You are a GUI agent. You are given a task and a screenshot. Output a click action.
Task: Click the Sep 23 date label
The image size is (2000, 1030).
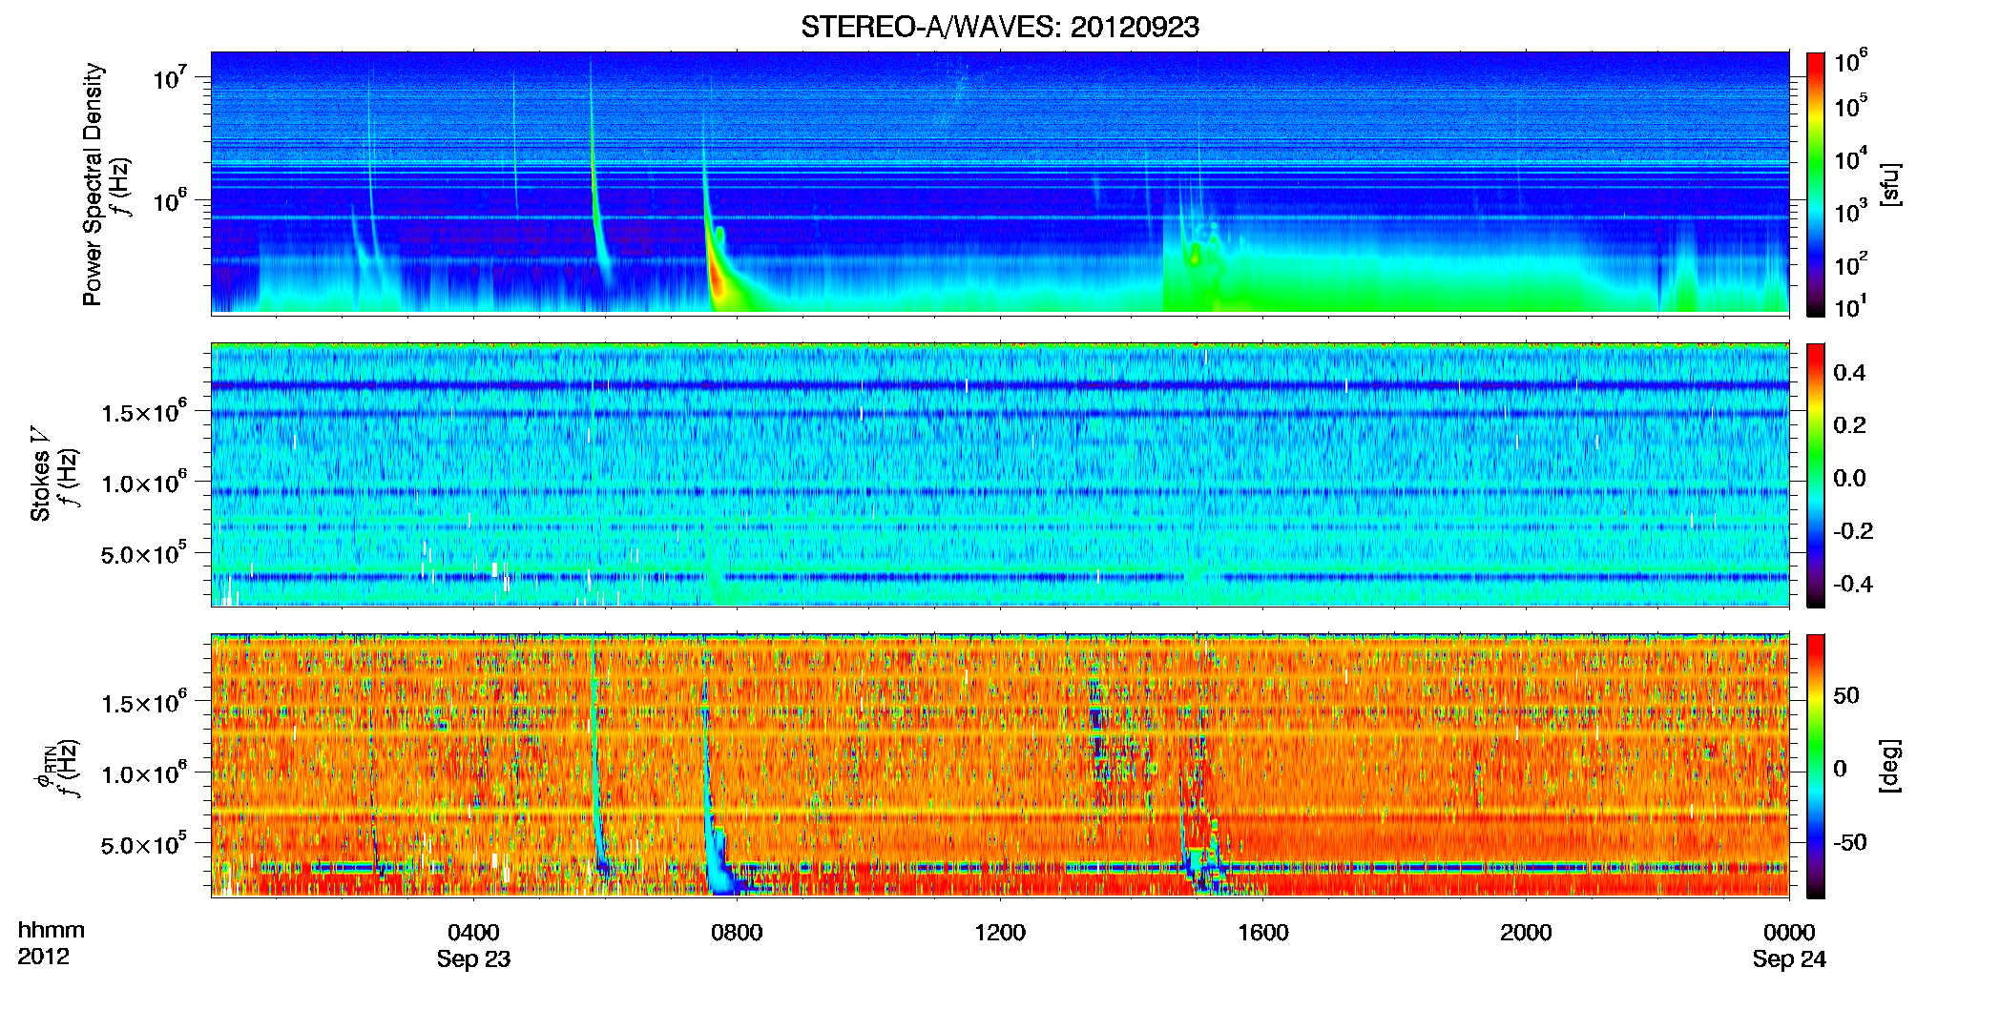473,959
